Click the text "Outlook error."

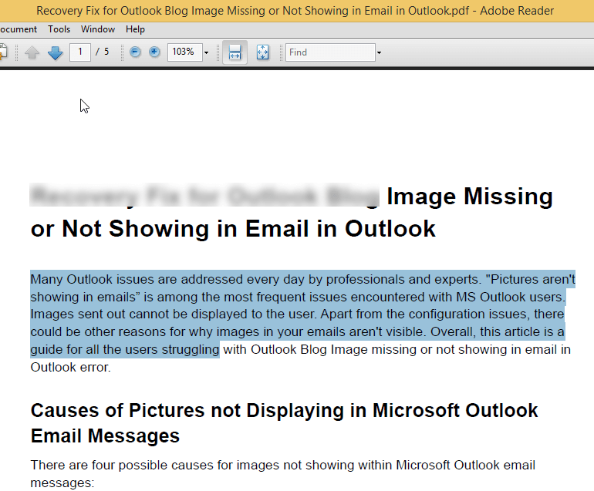point(70,367)
